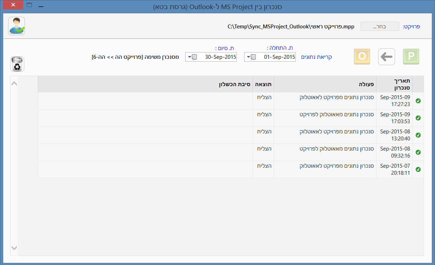Screen dimensions: 435x265
Task: Select the sync date cell Sep-2015-08 13:20:40
Action: 394,135
